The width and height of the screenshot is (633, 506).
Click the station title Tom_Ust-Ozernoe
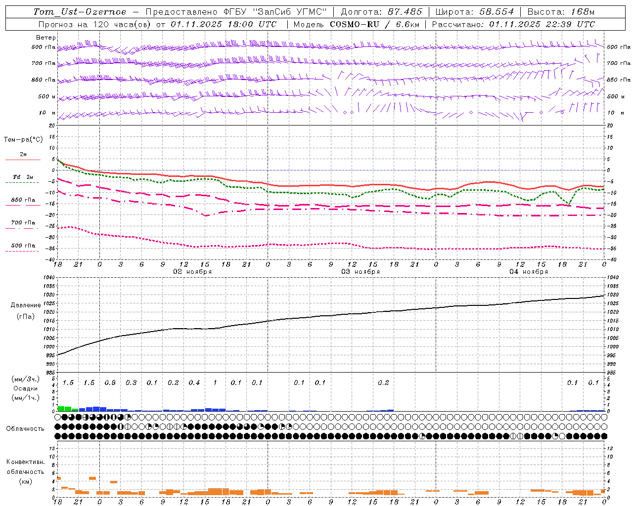click(80, 12)
